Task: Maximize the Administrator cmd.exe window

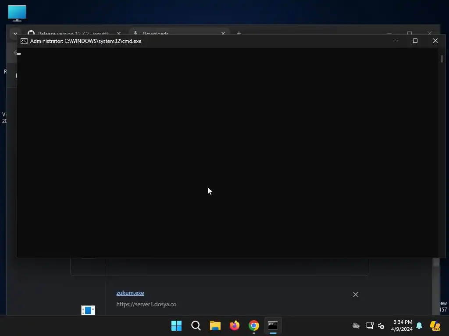Action: pyautogui.click(x=415, y=41)
